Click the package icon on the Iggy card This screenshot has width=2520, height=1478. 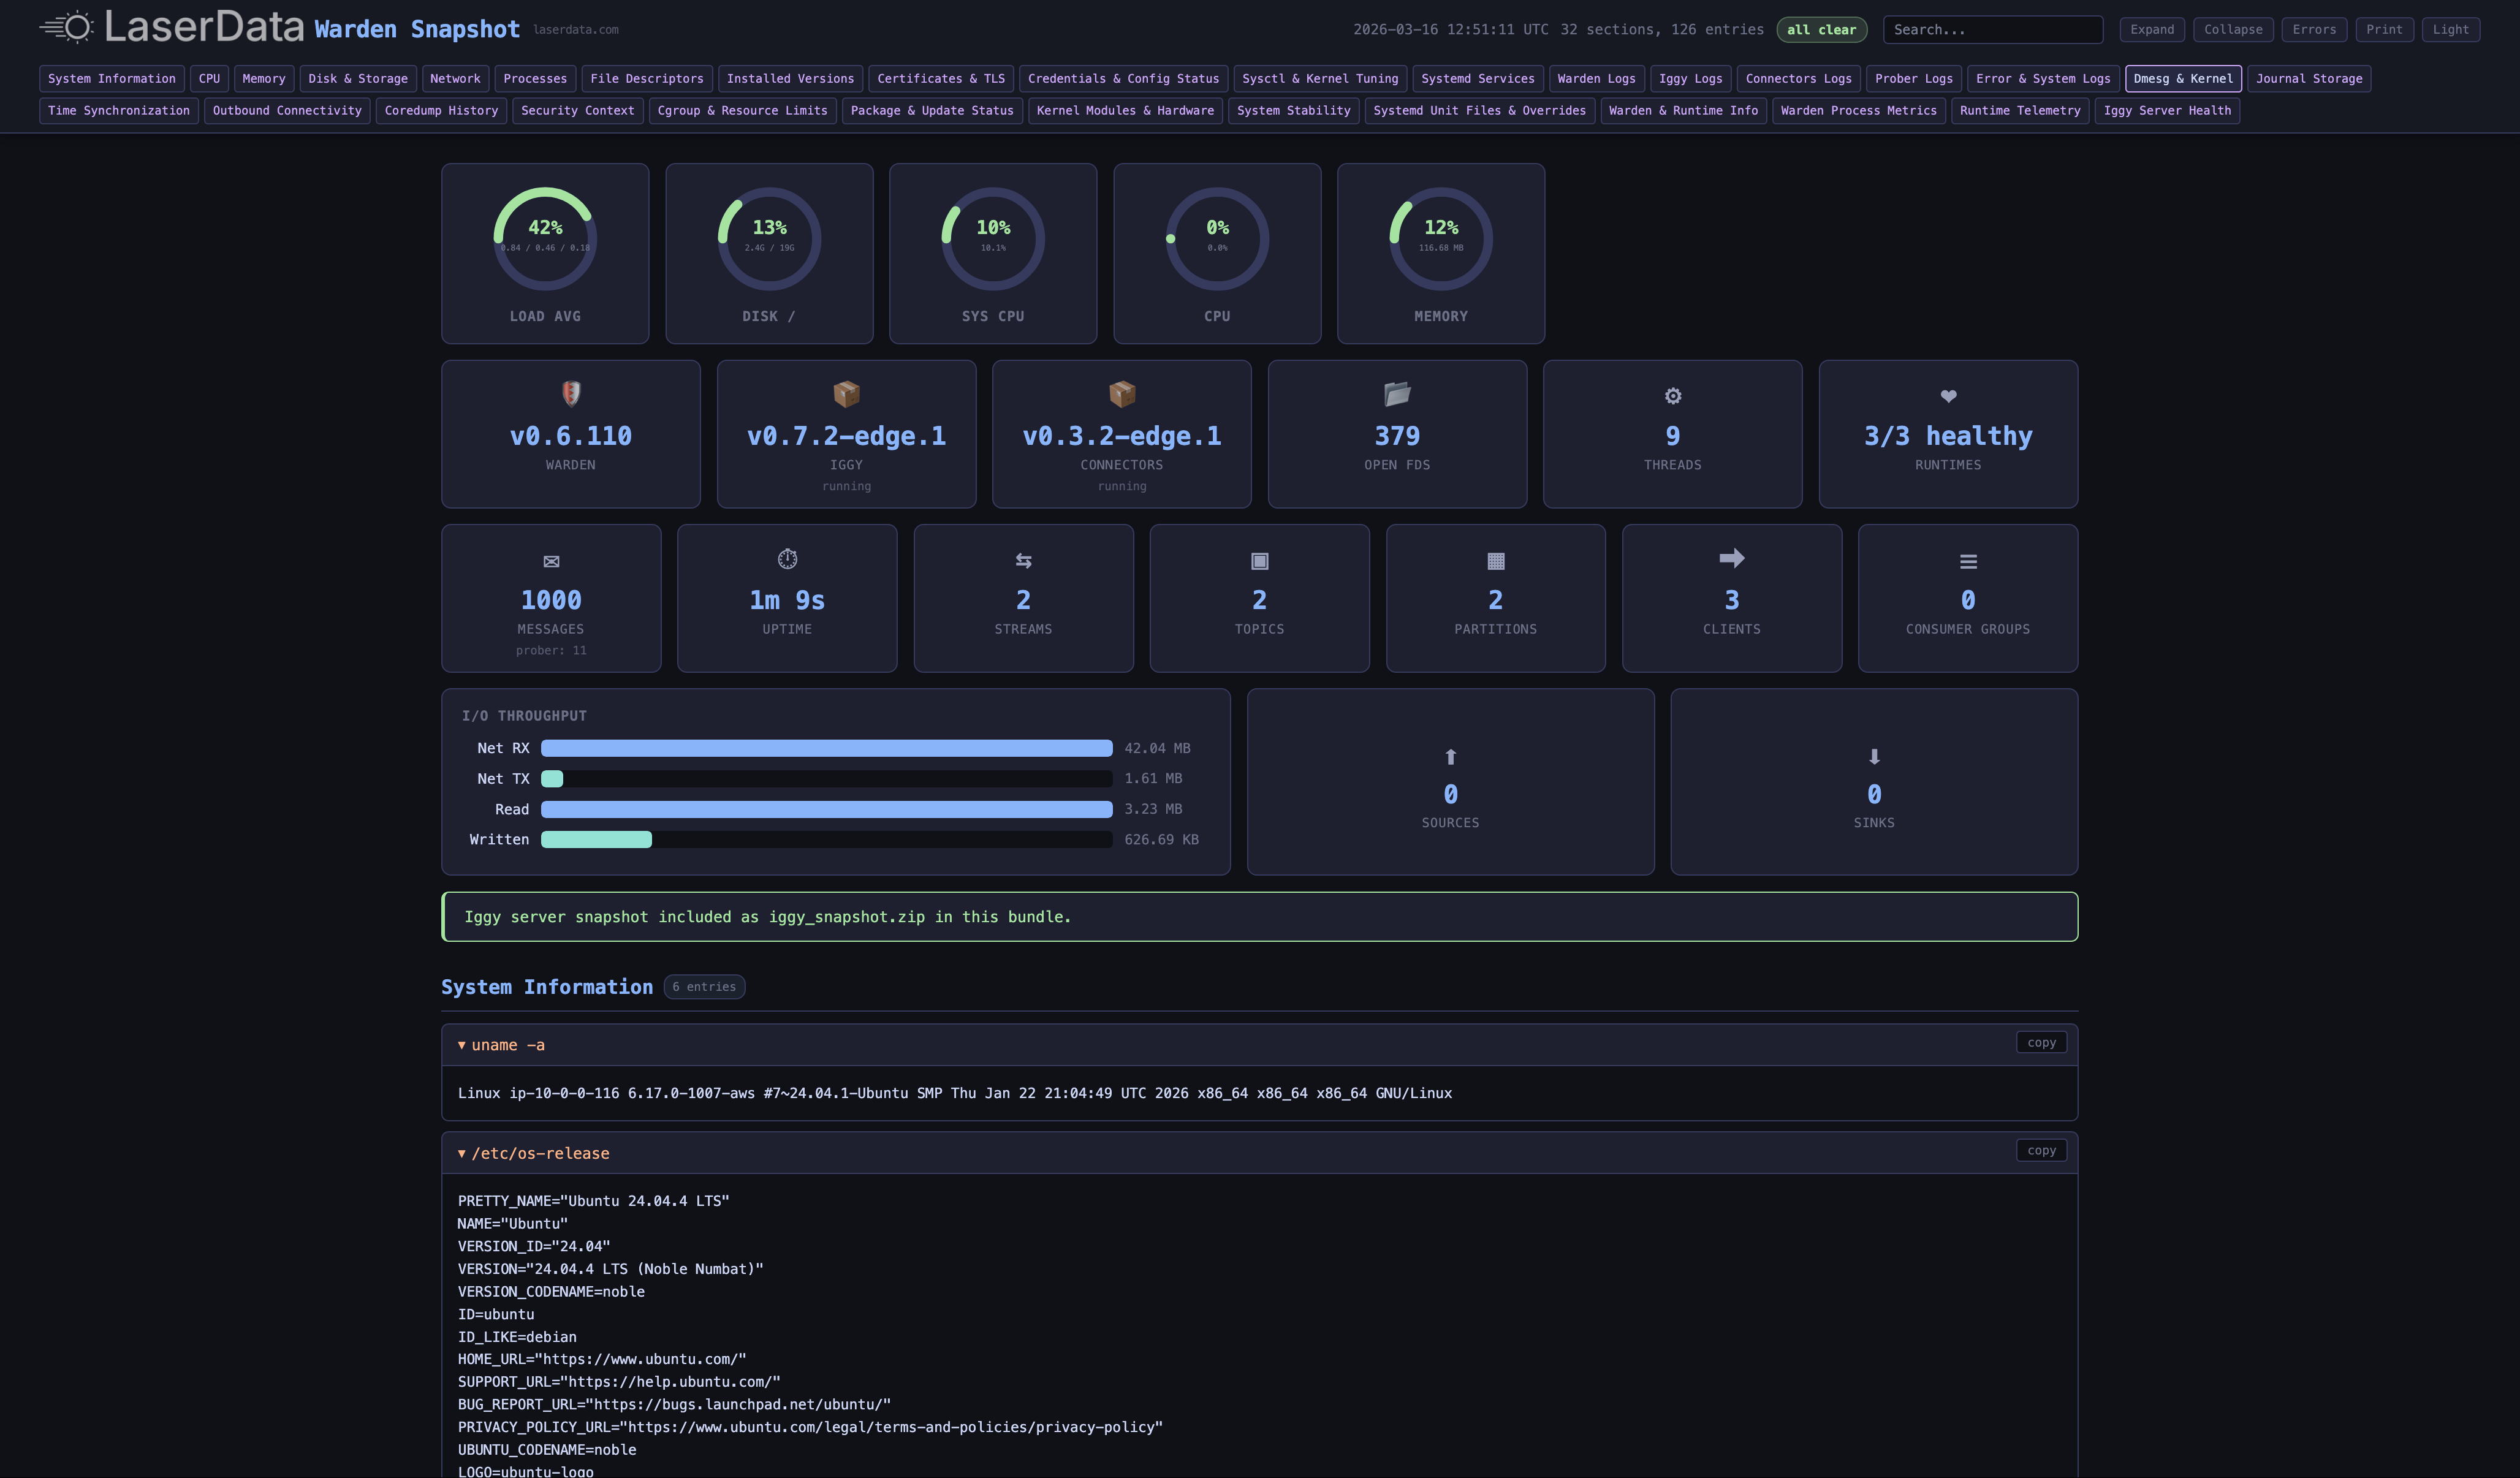(x=846, y=394)
